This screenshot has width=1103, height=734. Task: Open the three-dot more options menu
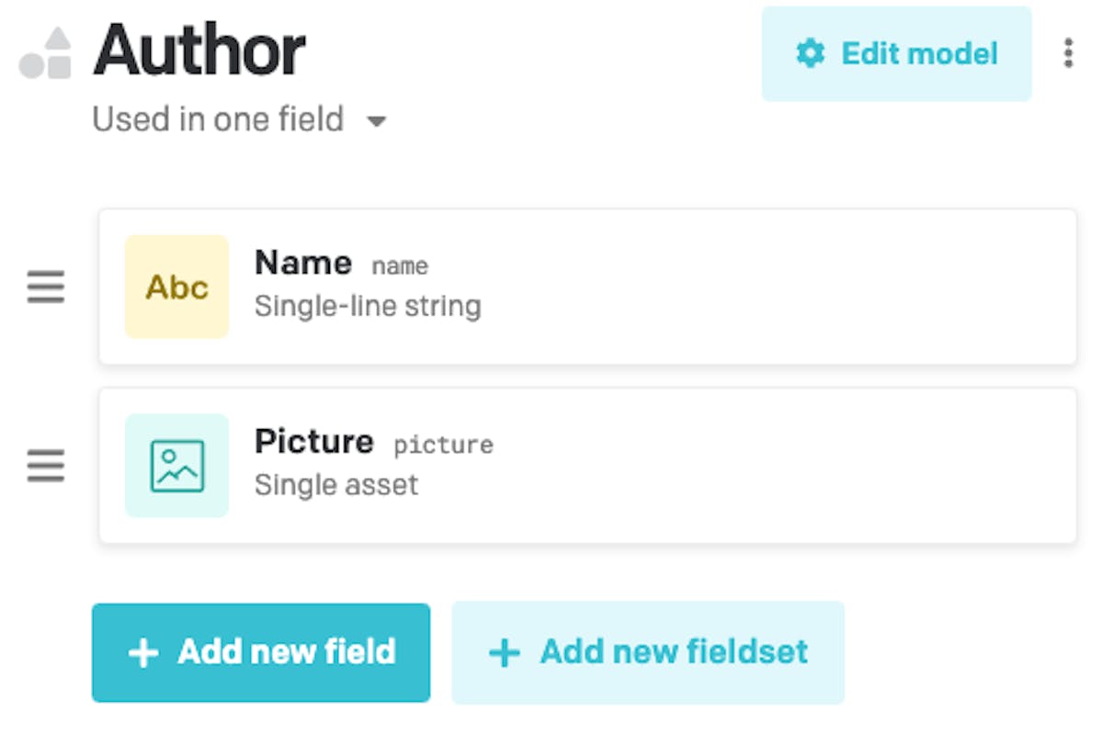coord(1068,53)
